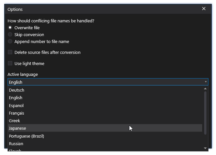Select Espanol language entry
The width and height of the screenshot is (216, 155).
coord(105,106)
